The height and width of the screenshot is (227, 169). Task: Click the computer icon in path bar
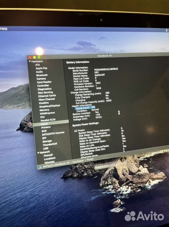40,167
